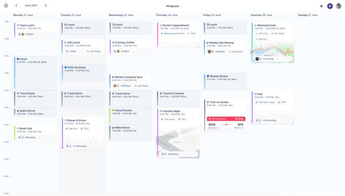Select All Spaces header

172,6
